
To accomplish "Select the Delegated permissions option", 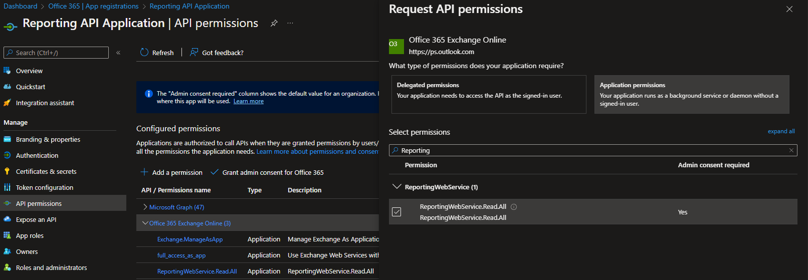I will (488, 94).
